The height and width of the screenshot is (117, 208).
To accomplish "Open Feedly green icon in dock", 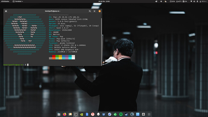I will click(115, 114).
